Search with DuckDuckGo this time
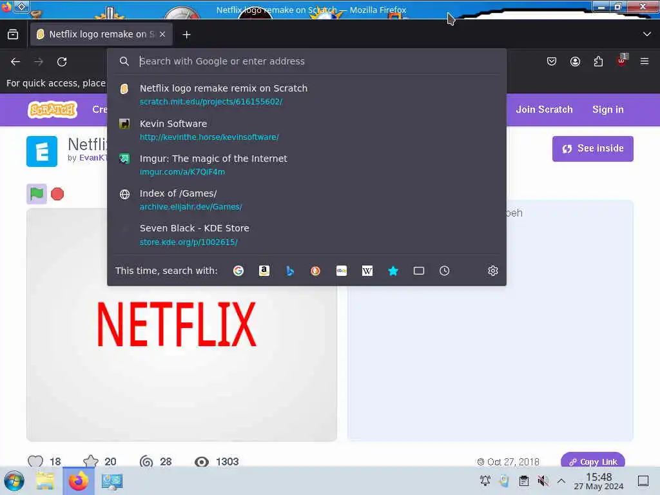The width and height of the screenshot is (660, 495). 315,271
